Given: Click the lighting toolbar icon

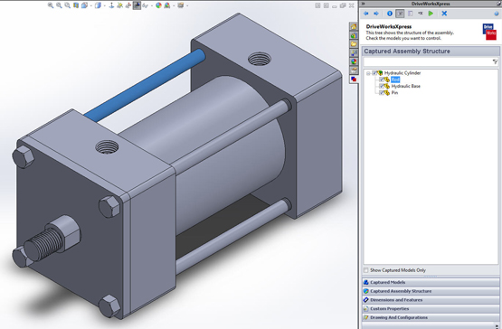Looking at the screenshot, I should click(x=119, y=5).
